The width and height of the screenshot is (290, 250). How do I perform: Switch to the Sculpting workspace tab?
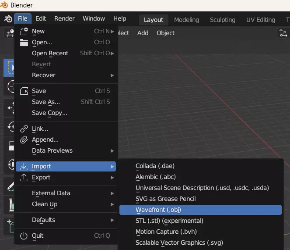[x=222, y=20]
